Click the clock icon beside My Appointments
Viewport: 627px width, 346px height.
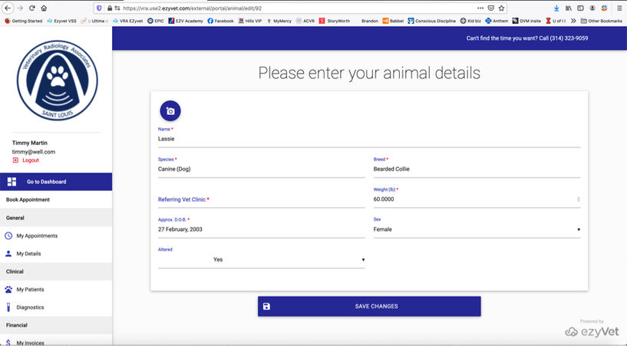[8, 236]
